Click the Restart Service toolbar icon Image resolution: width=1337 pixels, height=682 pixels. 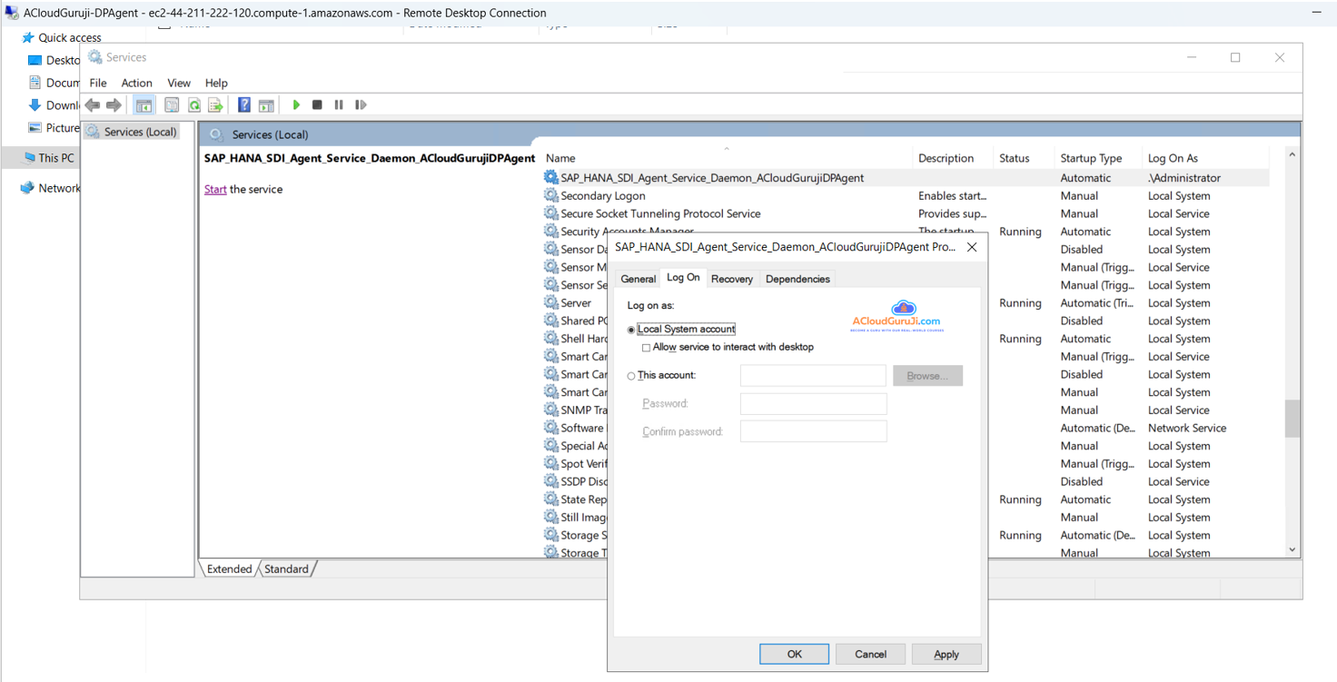(361, 105)
